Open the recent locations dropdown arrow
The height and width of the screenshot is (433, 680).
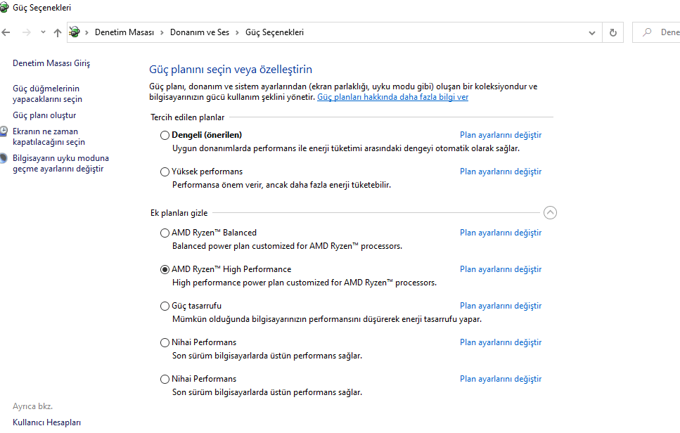pyautogui.click(x=43, y=32)
